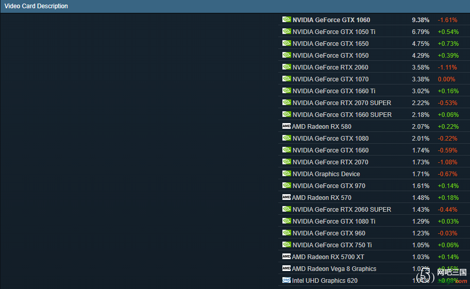The width and height of the screenshot is (470, 289).
Task: Click the NVIDIA logo beside GTX 750 Ti
Action: pos(287,245)
